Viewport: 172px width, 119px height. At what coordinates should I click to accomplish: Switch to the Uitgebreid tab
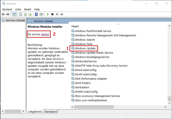click(x=35, y=112)
